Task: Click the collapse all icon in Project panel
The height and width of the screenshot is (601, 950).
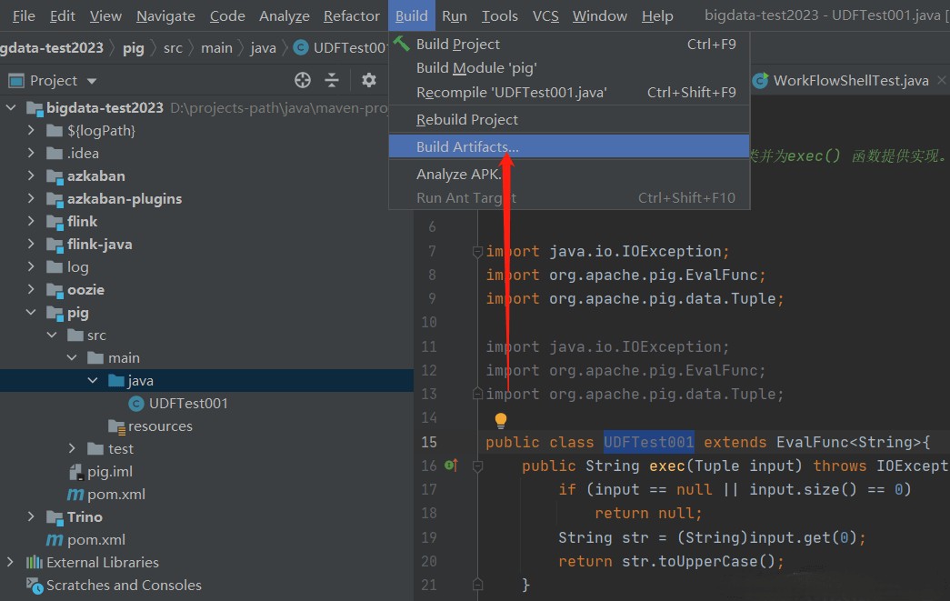Action: click(x=332, y=80)
